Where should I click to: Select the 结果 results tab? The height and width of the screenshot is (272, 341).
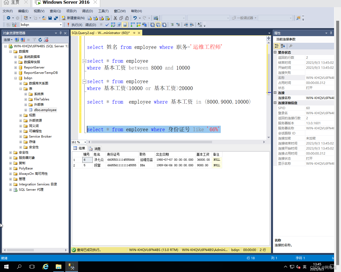[79, 148]
